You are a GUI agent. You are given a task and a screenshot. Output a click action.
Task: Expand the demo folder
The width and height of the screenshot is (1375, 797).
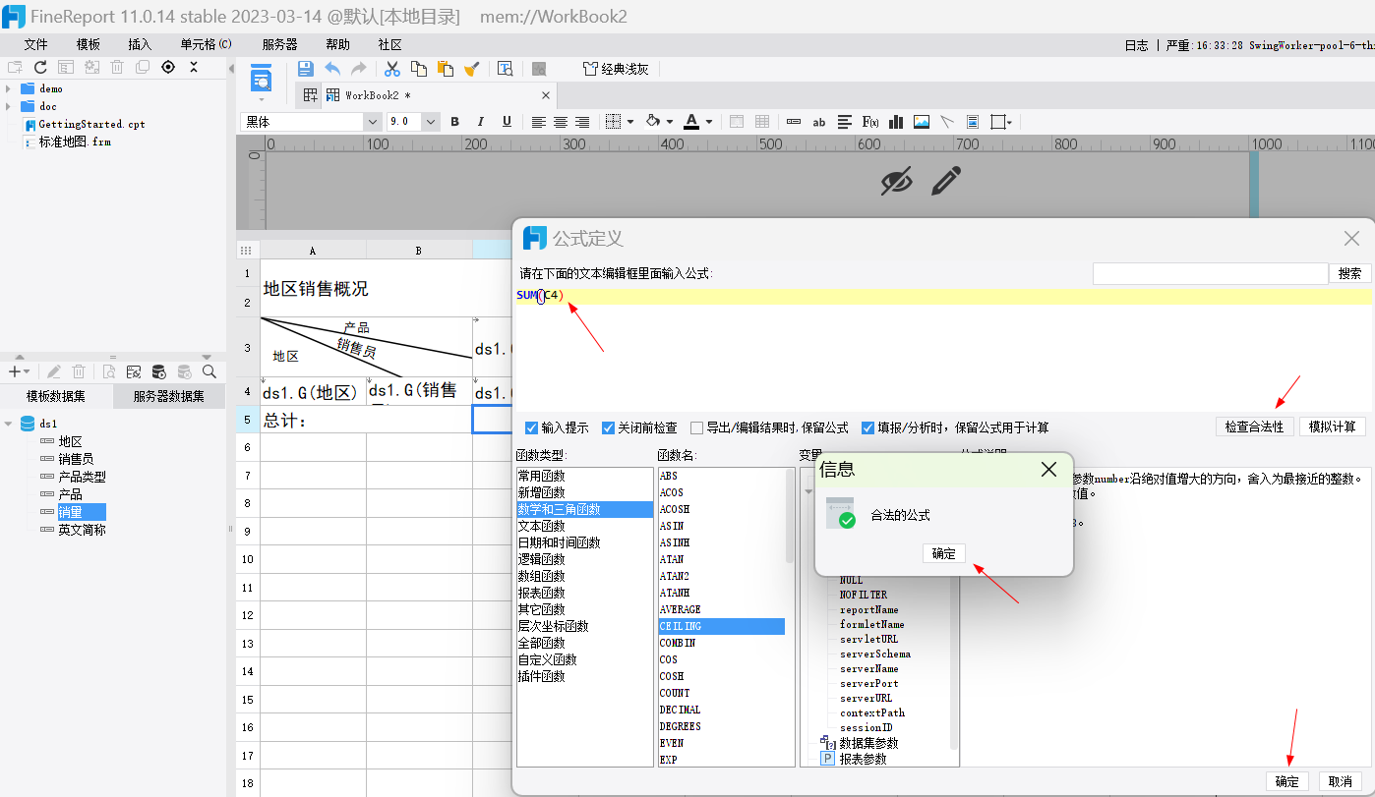(8, 88)
